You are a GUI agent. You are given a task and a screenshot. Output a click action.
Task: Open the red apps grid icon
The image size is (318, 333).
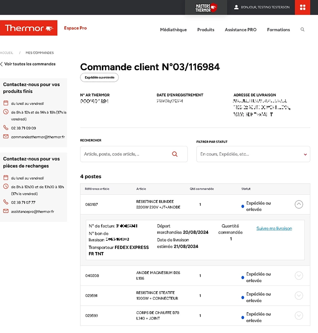pyautogui.click(x=302, y=7)
